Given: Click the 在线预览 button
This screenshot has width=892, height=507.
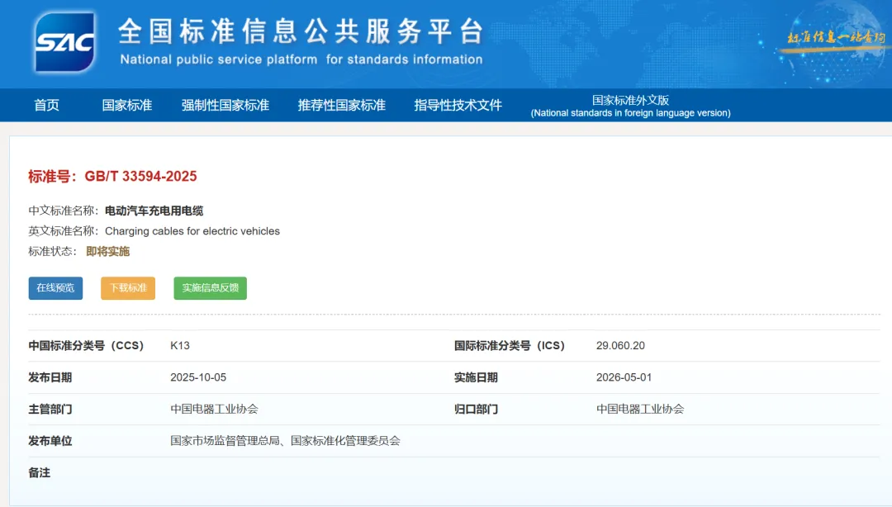Looking at the screenshot, I should point(56,288).
